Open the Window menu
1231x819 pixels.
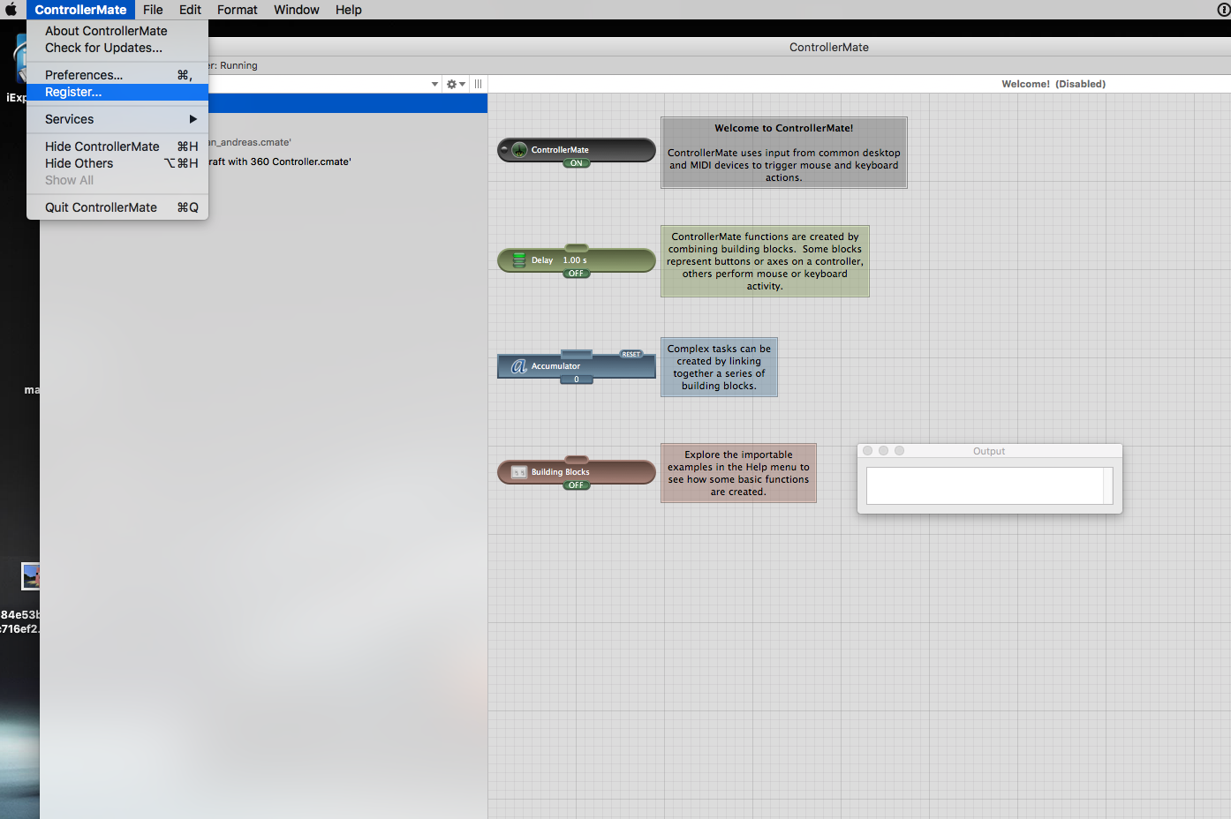pos(297,10)
